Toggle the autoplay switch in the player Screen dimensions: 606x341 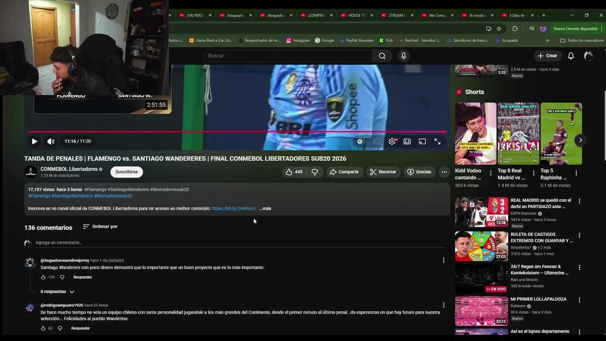[360, 141]
